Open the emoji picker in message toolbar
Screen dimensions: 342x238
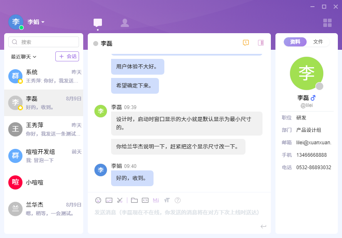(x=98, y=200)
